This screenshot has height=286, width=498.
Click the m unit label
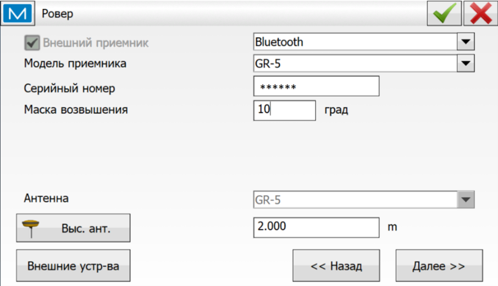tap(392, 227)
